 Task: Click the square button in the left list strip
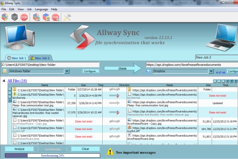(x=10, y=101)
